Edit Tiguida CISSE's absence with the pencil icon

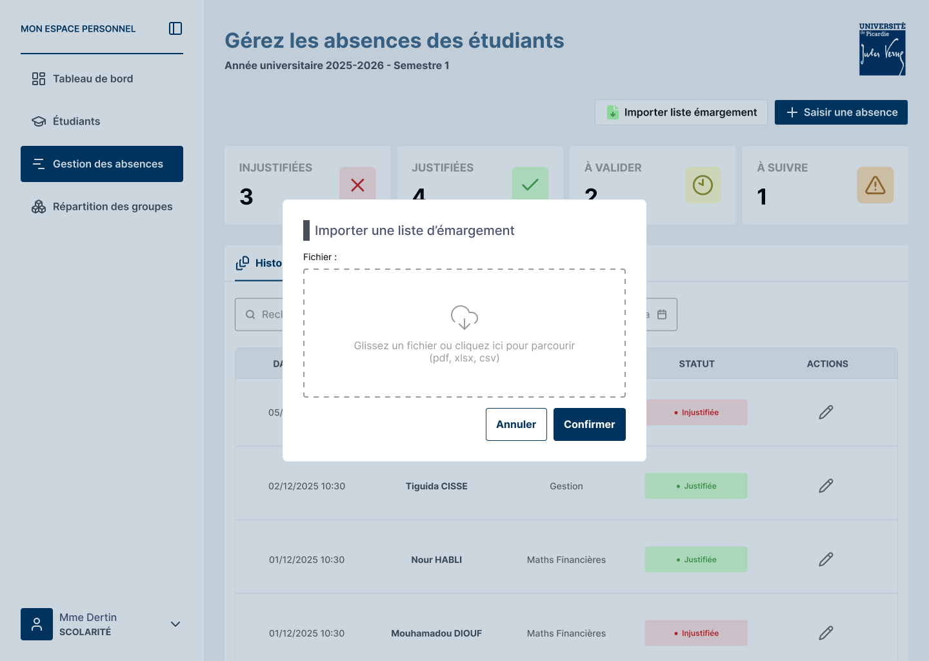pos(826,485)
